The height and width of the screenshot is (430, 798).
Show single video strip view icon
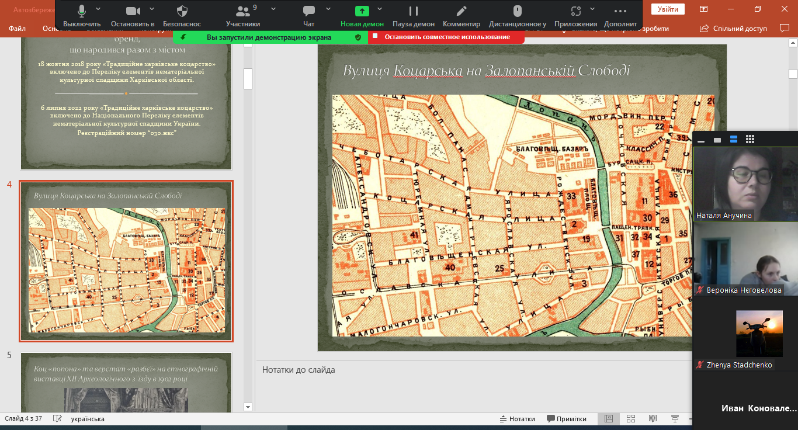pos(717,140)
